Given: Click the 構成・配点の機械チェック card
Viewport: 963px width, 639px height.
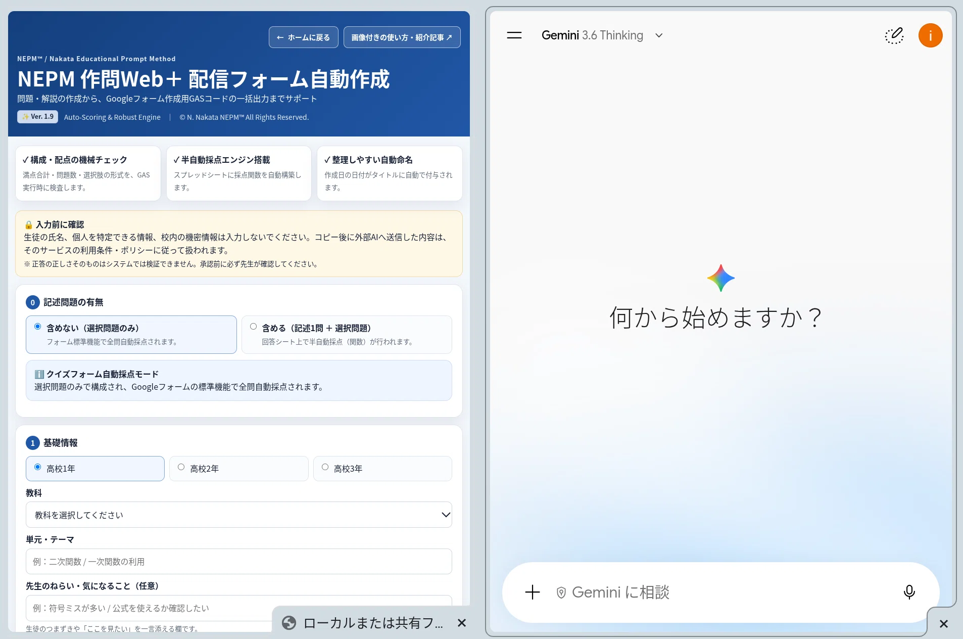Looking at the screenshot, I should pyautogui.click(x=88, y=173).
